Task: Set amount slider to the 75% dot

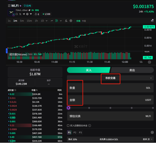Action: [x=132, y=108]
